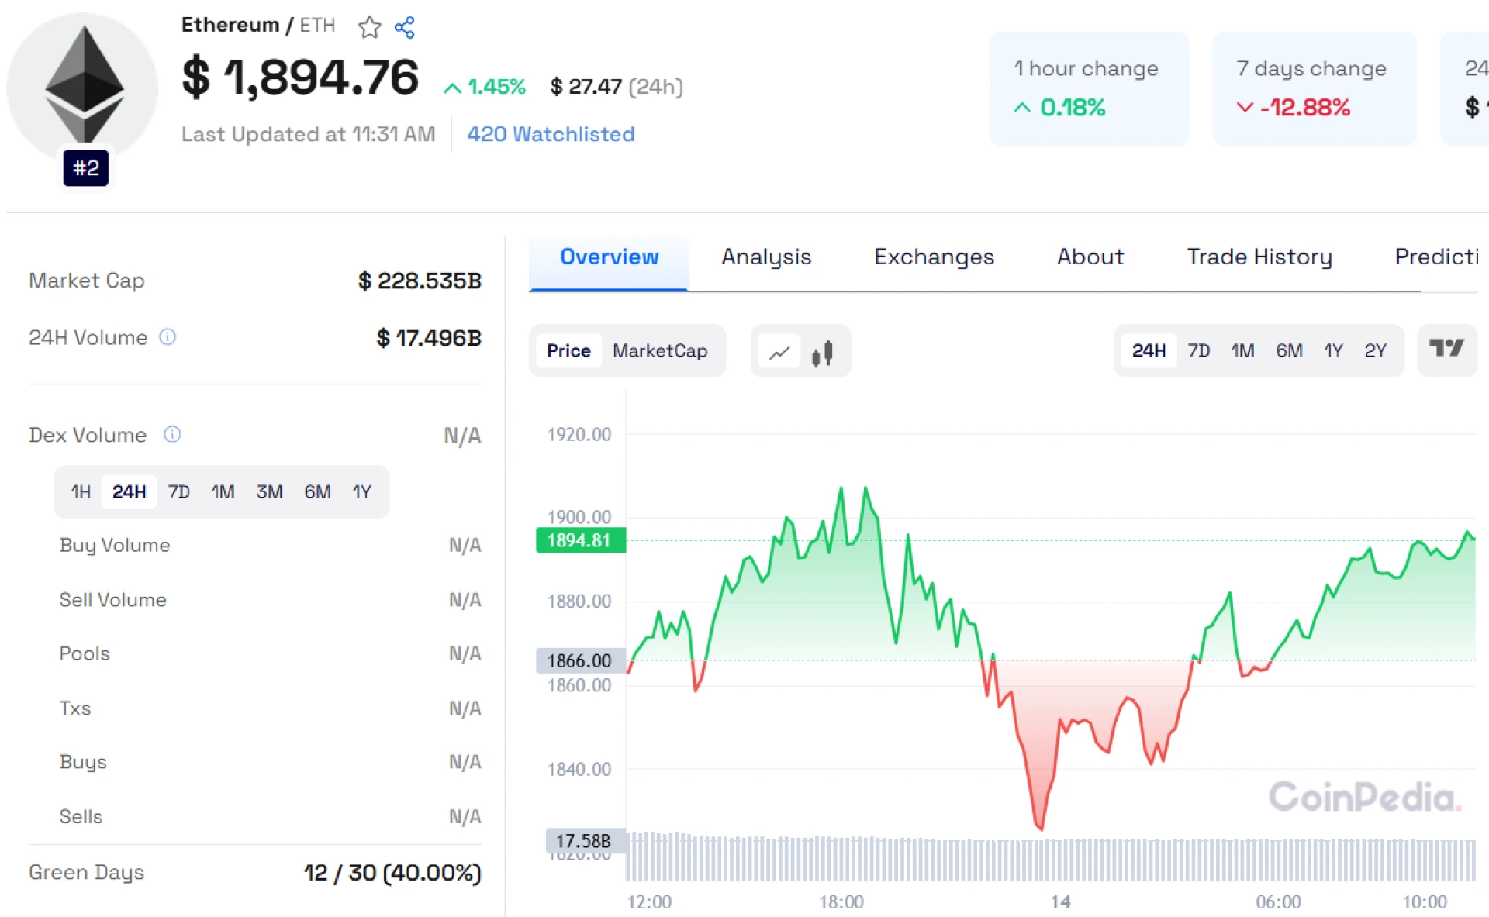Viewport: 1489px width, 917px height.
Task: Switch to the Exchanges tab
Action: point(934,257)
